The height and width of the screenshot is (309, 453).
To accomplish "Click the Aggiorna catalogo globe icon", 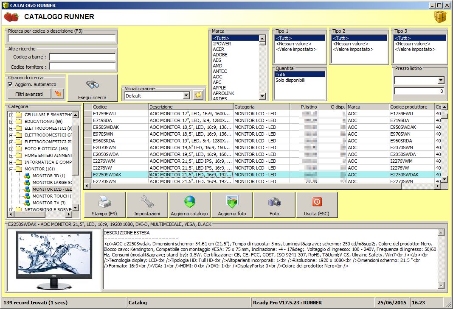I will click(189, 203).
